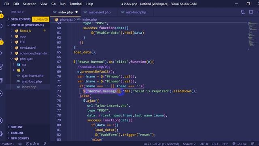The image size is (259, 146).
Task: Open the Edit menu
Action: 16,4
